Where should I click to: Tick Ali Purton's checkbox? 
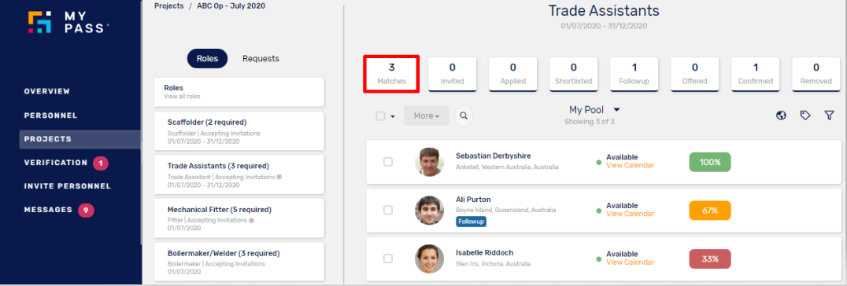[x=388, y=210]
